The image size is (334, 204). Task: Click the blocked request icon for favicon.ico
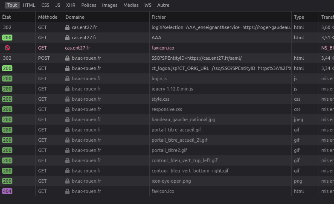7,48
